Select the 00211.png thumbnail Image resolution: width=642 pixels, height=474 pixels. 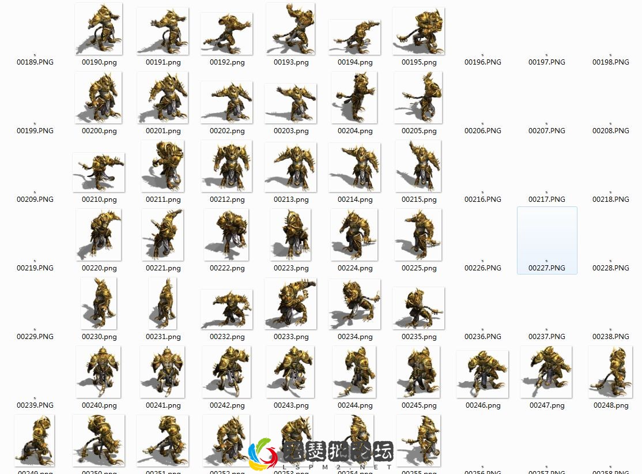coord(163,166)
